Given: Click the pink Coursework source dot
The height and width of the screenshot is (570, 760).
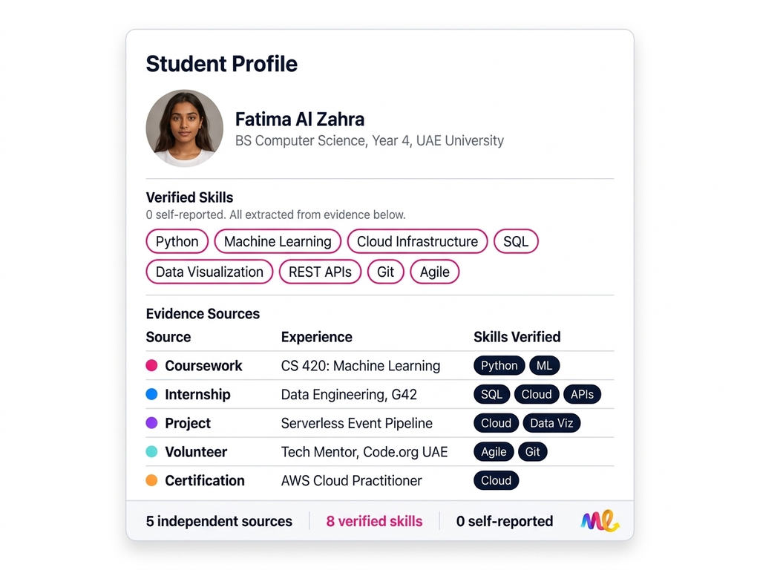Looking at the screenshot, I should (x=151, y=365).
